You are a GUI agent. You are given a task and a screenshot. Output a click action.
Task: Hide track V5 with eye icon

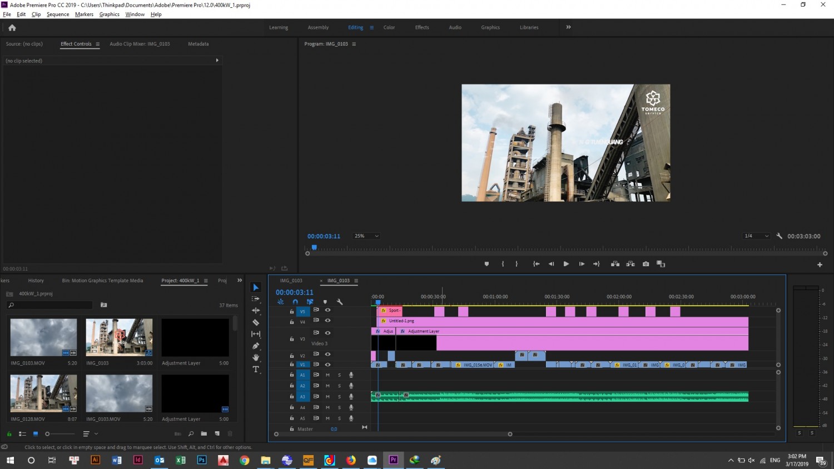tap(327, 310)
